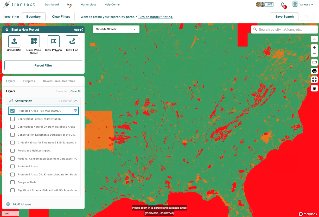The width and height of the screenshot is (319, 217).
Task: Check the Connecticut Forest Fragmentation layer
Action: (x=12, y=119)
